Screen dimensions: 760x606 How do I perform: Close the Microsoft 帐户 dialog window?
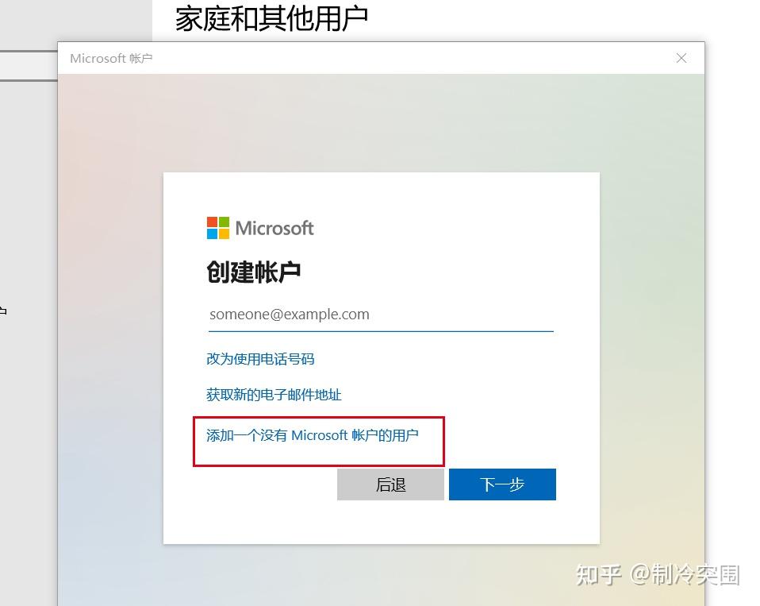[681, 58]
